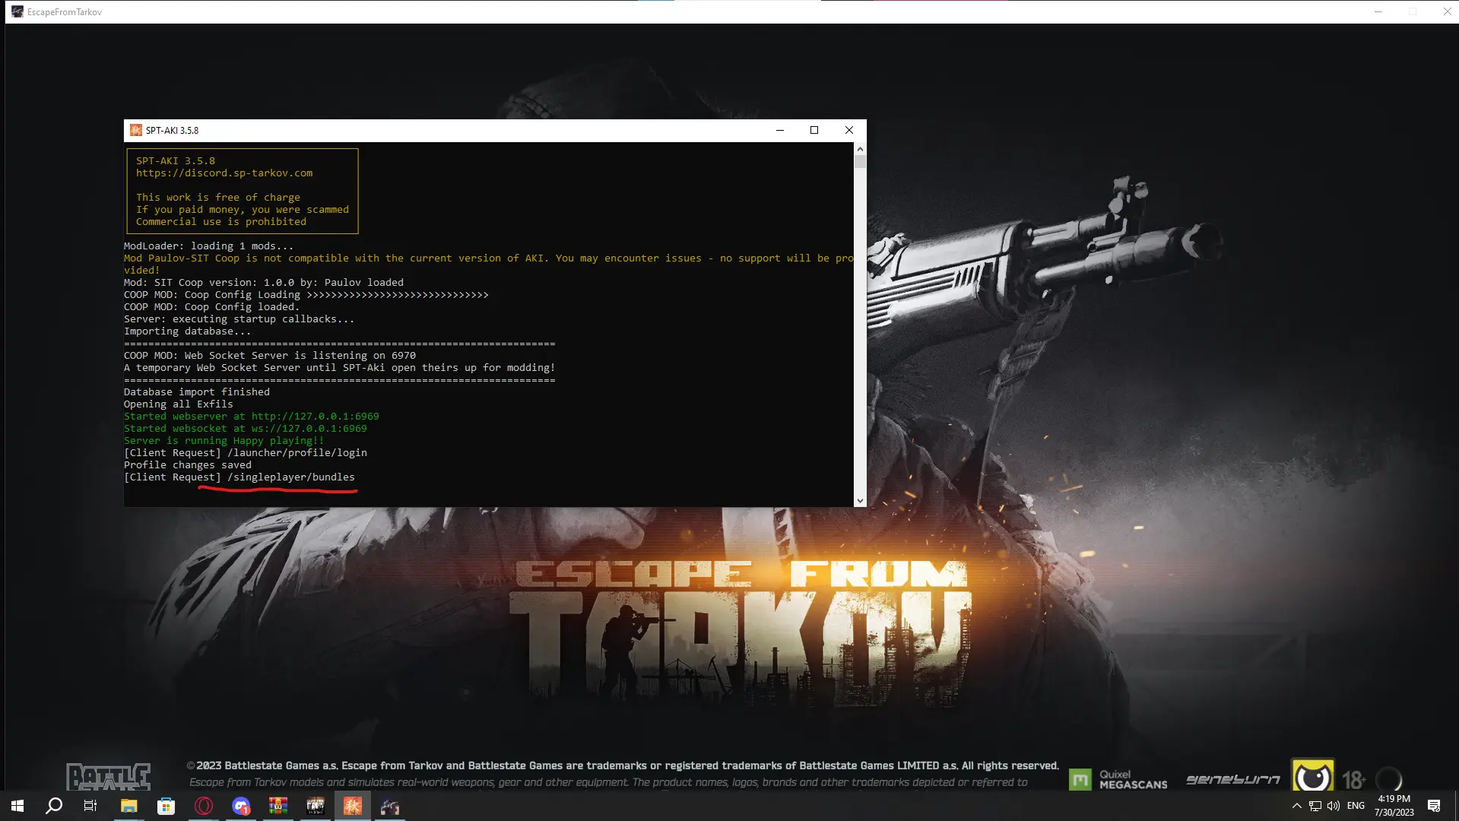Open the Windows Start menu
Screen dimensions: 1459x821
pos(17,806)
